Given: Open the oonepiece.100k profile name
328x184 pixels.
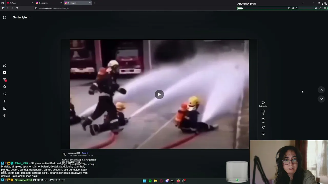Looking at the screenshot, I should (x=74, y=153).
